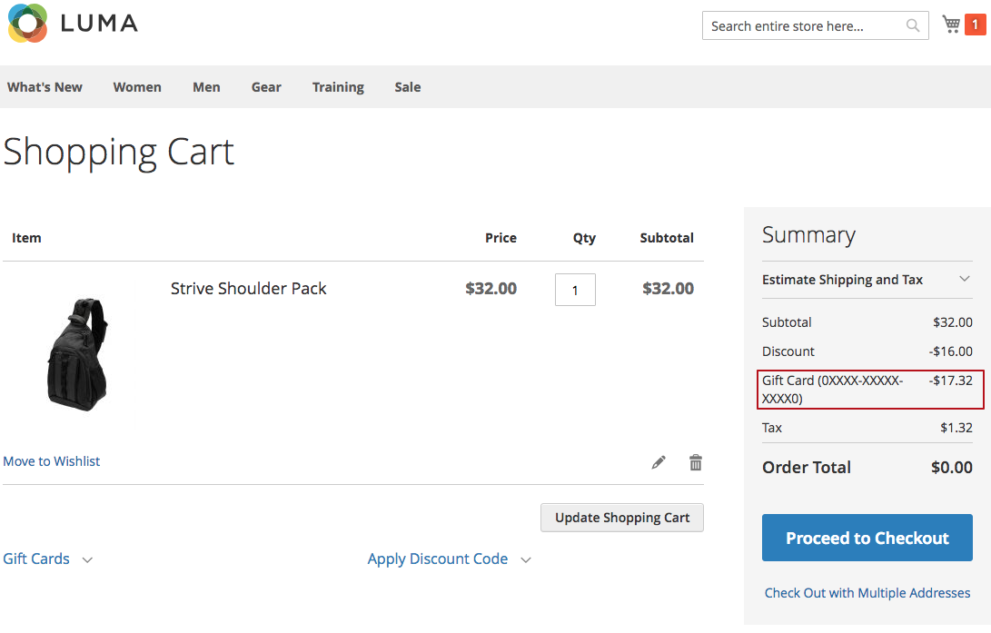Click the summary Subtotal $32.00 value
Screen dimensions: 991x633
click(x=953, y=322)
